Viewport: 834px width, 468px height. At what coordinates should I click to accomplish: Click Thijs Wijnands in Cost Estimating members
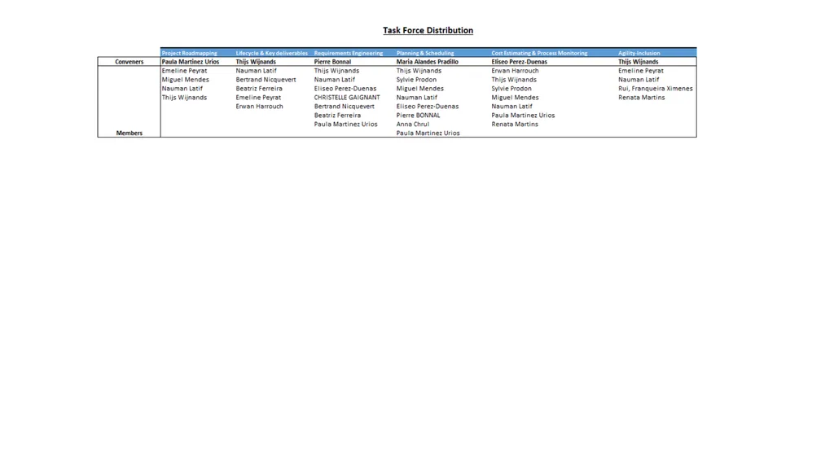tap(515, 80)
